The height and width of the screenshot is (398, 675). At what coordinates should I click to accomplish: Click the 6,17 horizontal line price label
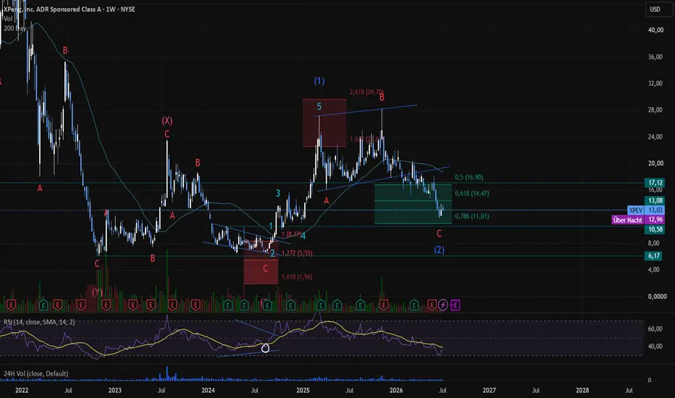pos(655,256)
